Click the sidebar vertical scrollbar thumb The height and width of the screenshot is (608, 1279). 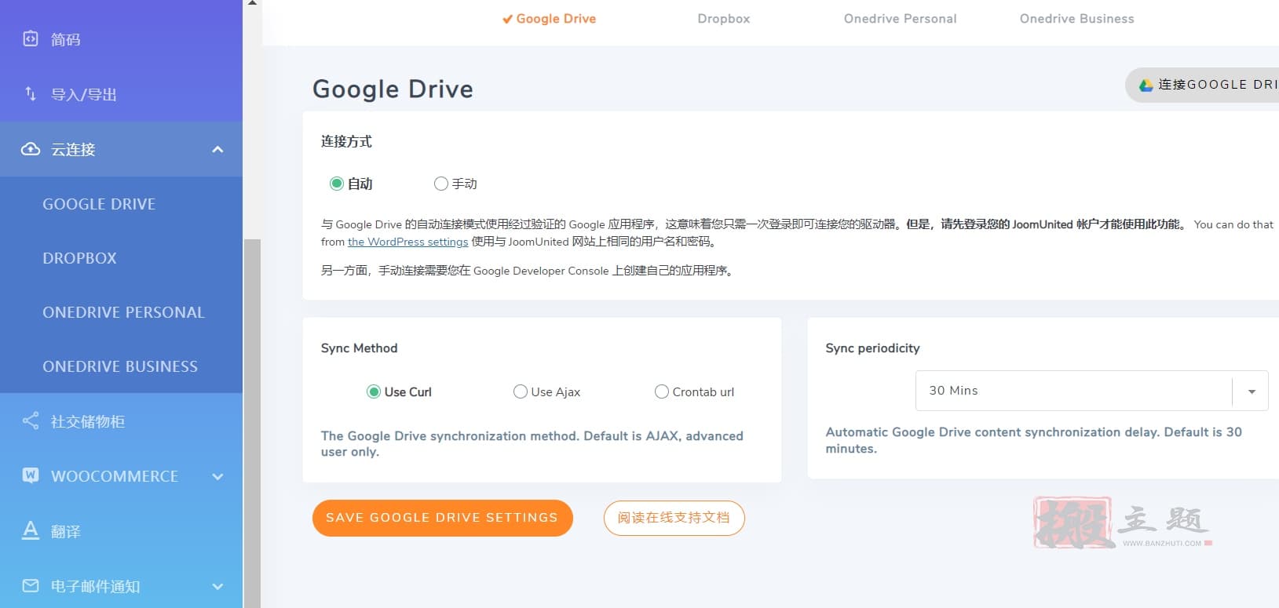[x=252, y=424]
